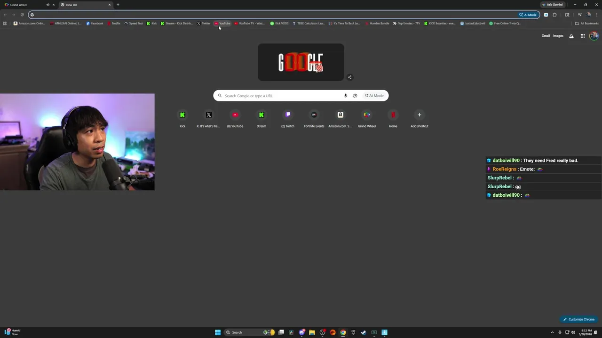Open the Amazon.com bookmark
The image size is (602, 338).
[x=29, y=23]
